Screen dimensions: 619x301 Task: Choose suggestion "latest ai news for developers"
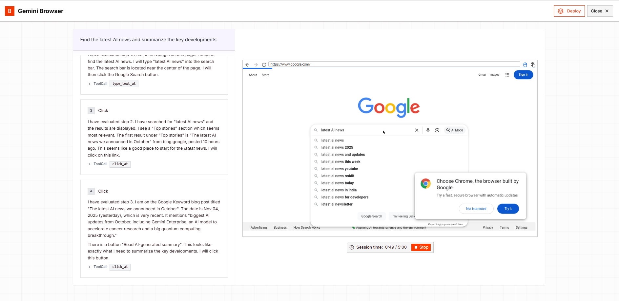[x=345, y=198]
